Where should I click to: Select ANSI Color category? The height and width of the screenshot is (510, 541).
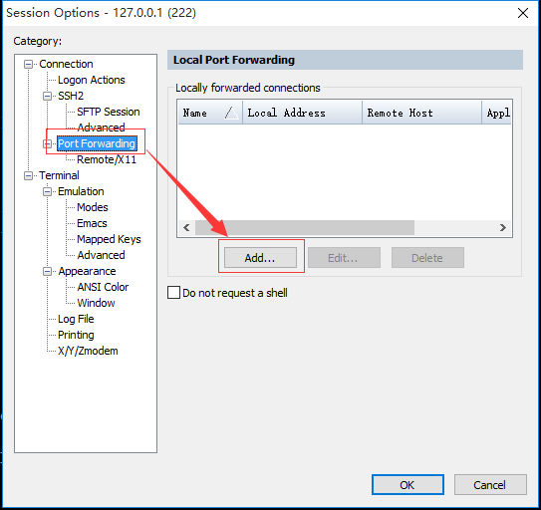(103, 287)
